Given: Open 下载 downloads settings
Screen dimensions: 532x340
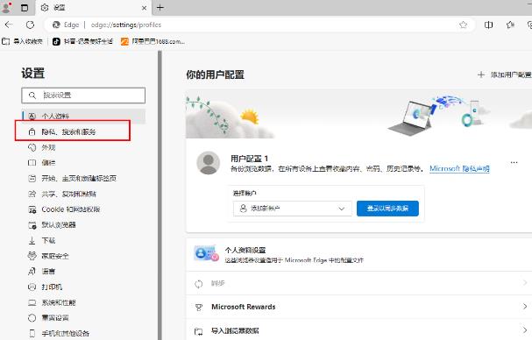Looking at the screenshot, I should [41, 241].
